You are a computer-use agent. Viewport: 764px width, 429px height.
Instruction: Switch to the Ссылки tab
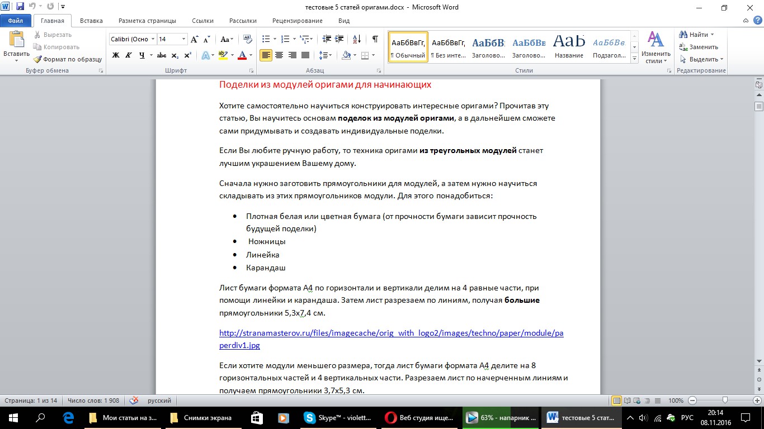[x=202, y=21]
